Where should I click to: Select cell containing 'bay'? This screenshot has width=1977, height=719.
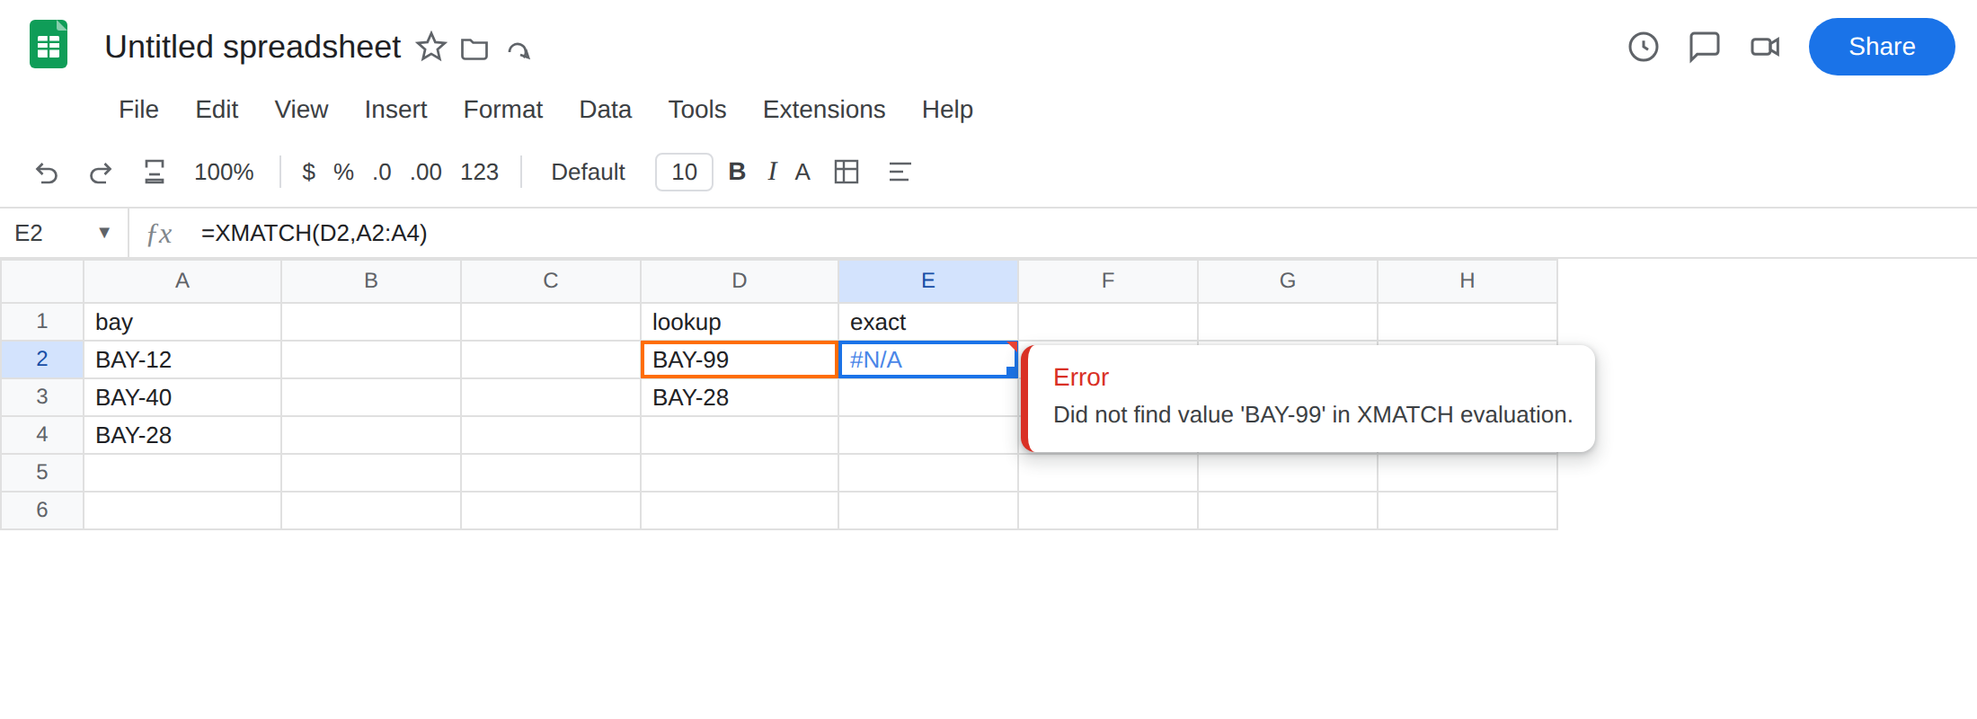click(182, 322)
